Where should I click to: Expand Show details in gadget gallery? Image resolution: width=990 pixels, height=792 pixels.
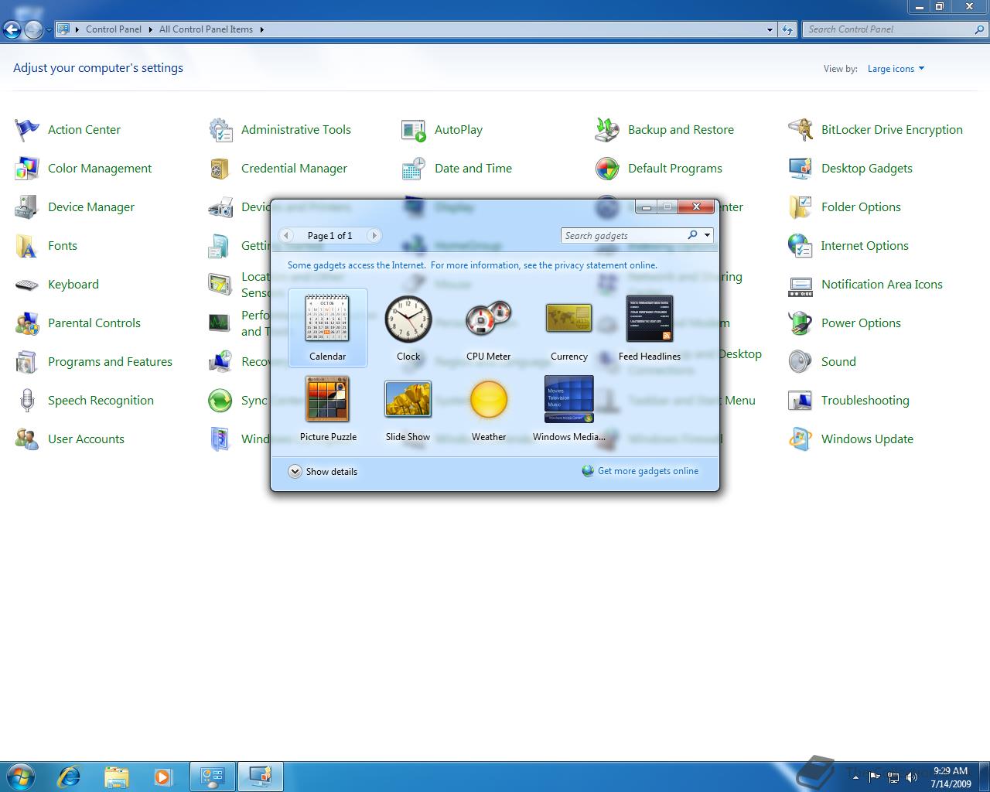pos(323,471)
